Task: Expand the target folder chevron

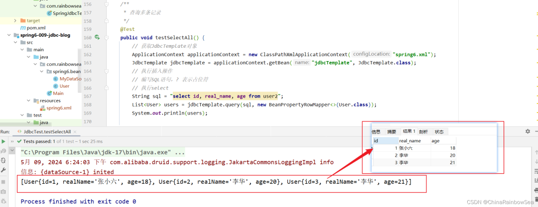Action: point(15,20)
